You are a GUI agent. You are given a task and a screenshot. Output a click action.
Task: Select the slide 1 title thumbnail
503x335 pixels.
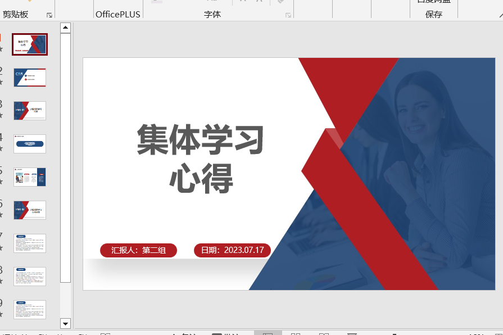tap(30, 44)
